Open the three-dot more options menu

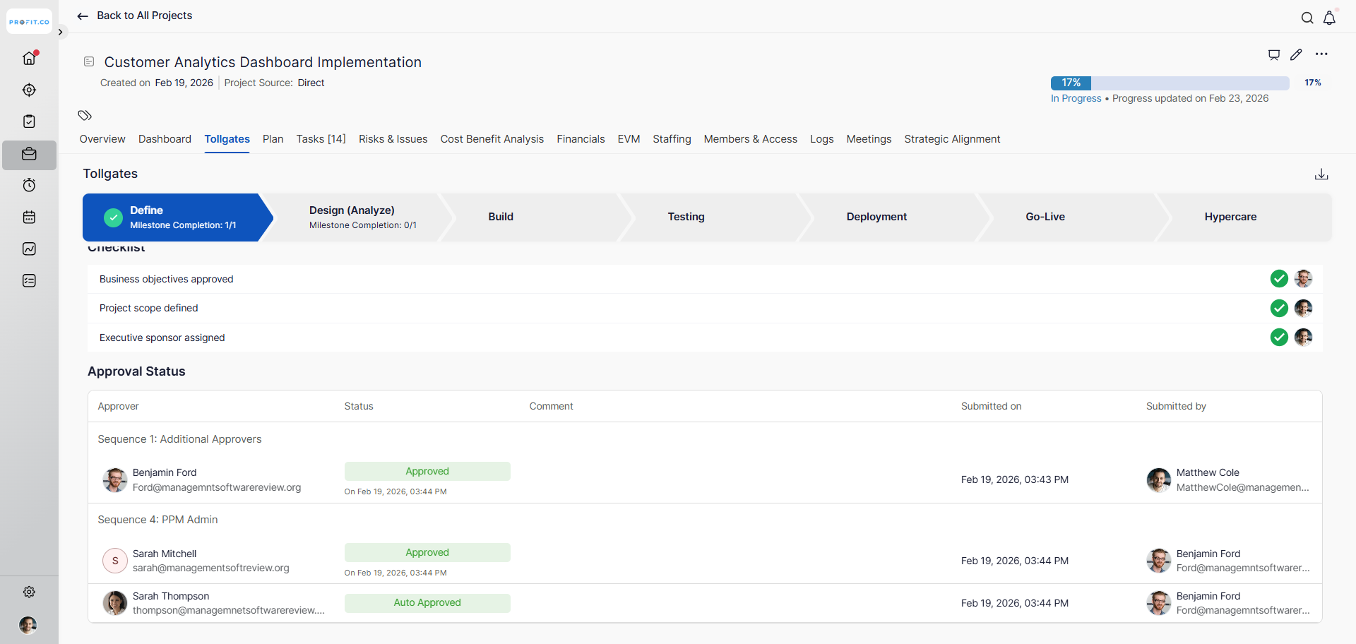(1321, 54)
